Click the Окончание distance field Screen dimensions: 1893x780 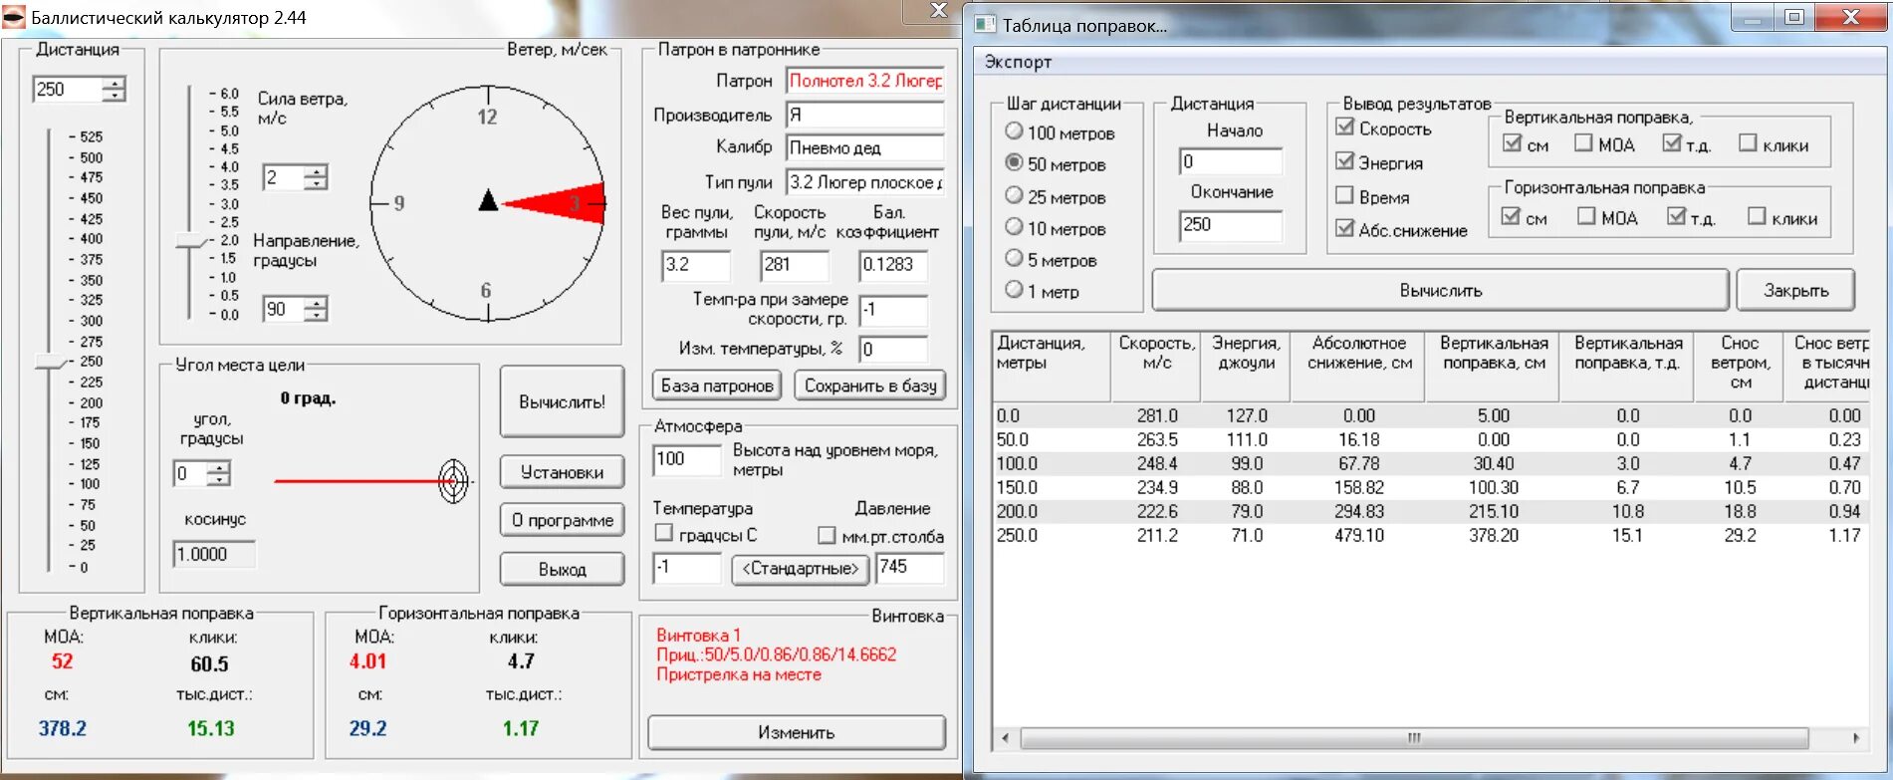pyautogui.click(x=1232, y=225)
